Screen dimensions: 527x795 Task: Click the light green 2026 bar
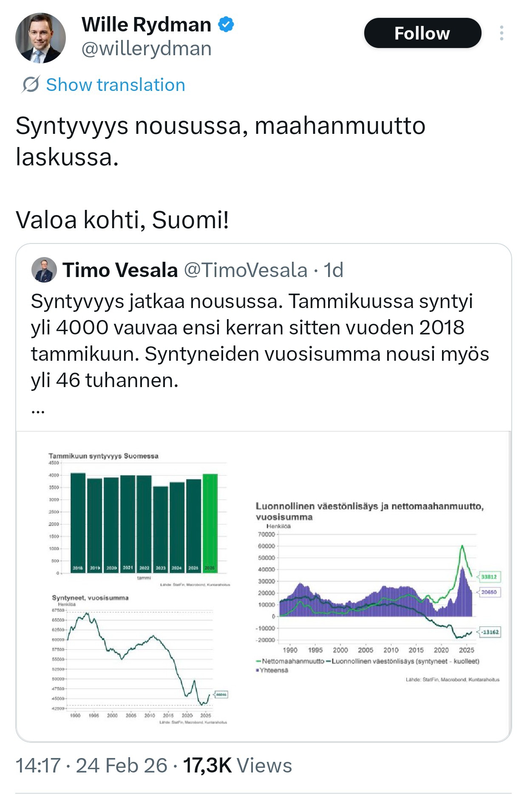tap(210, 523)
